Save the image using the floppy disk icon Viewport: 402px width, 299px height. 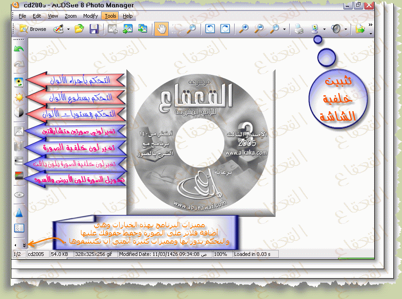pos(94,29)
